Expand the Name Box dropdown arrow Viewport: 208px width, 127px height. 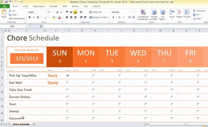click(27, 26)
